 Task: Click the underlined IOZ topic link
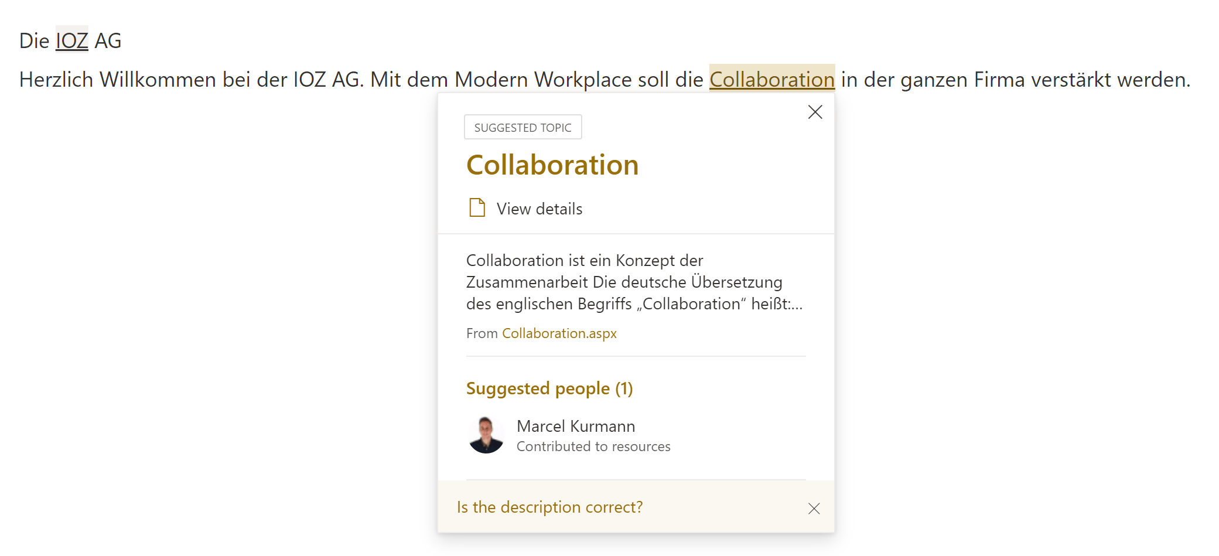point(71,40)
